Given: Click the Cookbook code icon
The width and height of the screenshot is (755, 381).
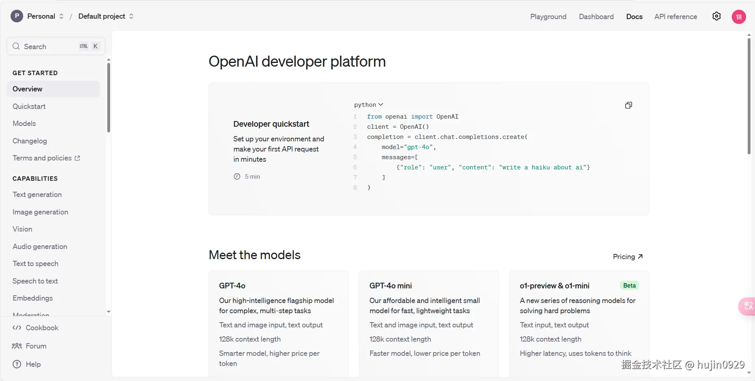Looking at the screenshot, I should 17,328.
